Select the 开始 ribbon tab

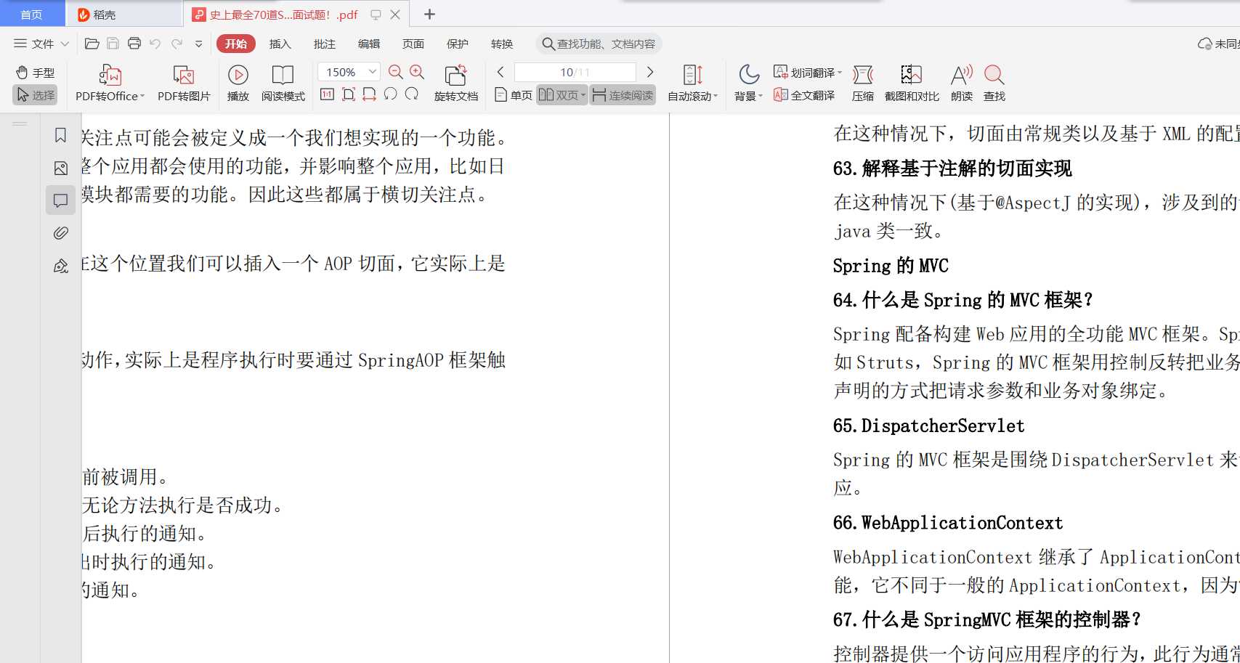click(x=236, y=44)
